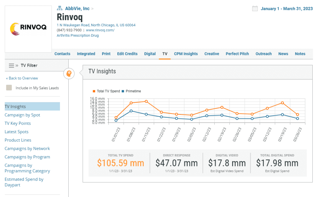Open Campaign by Spot sidebar link
This screenshot has width=318, height=197.
click(22, 115)
